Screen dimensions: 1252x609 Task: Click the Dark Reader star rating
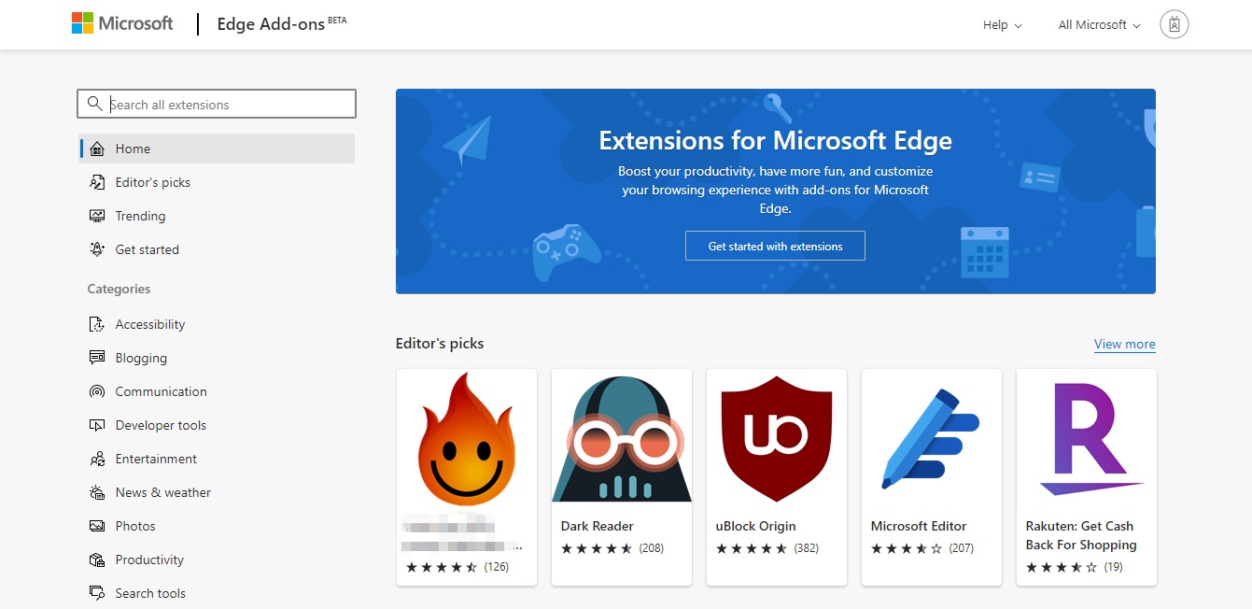click(597, 548)
